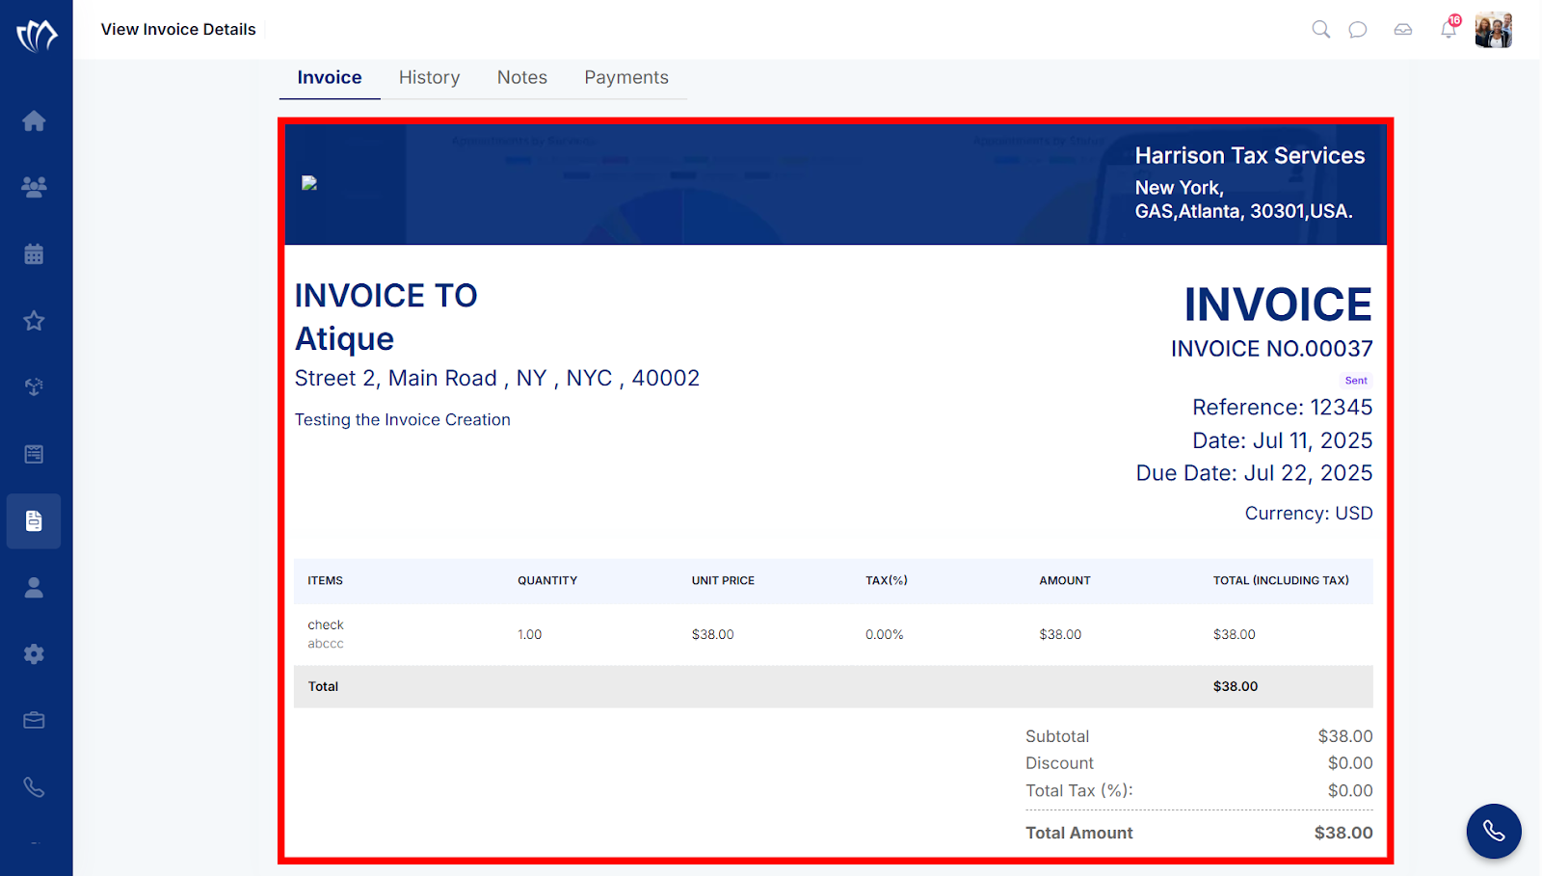Click the Sent status badge
The image size is (1542, 876).
pos(1356,381)
